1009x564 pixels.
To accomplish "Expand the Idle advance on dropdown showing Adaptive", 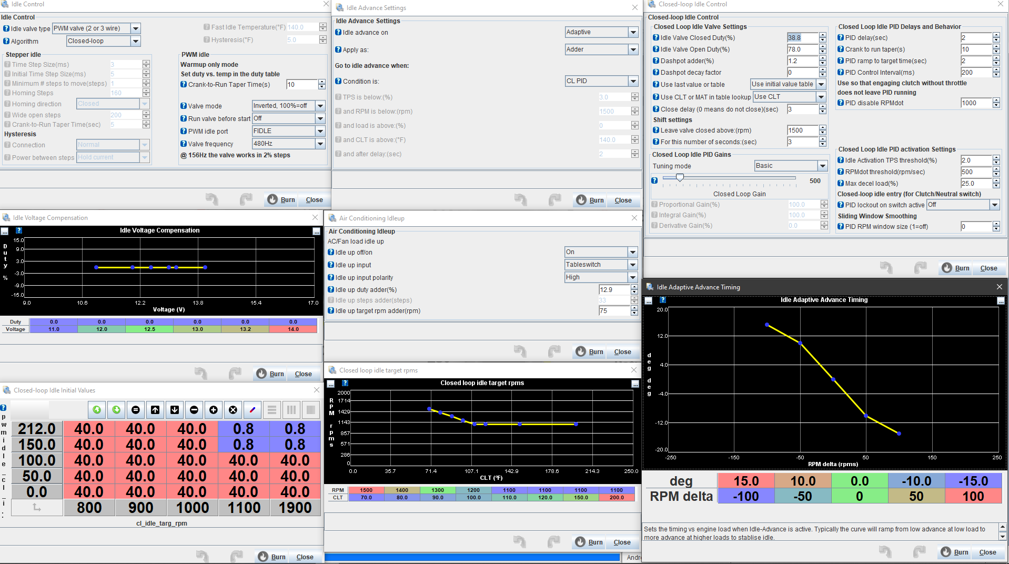I will (x=633, y=32).
